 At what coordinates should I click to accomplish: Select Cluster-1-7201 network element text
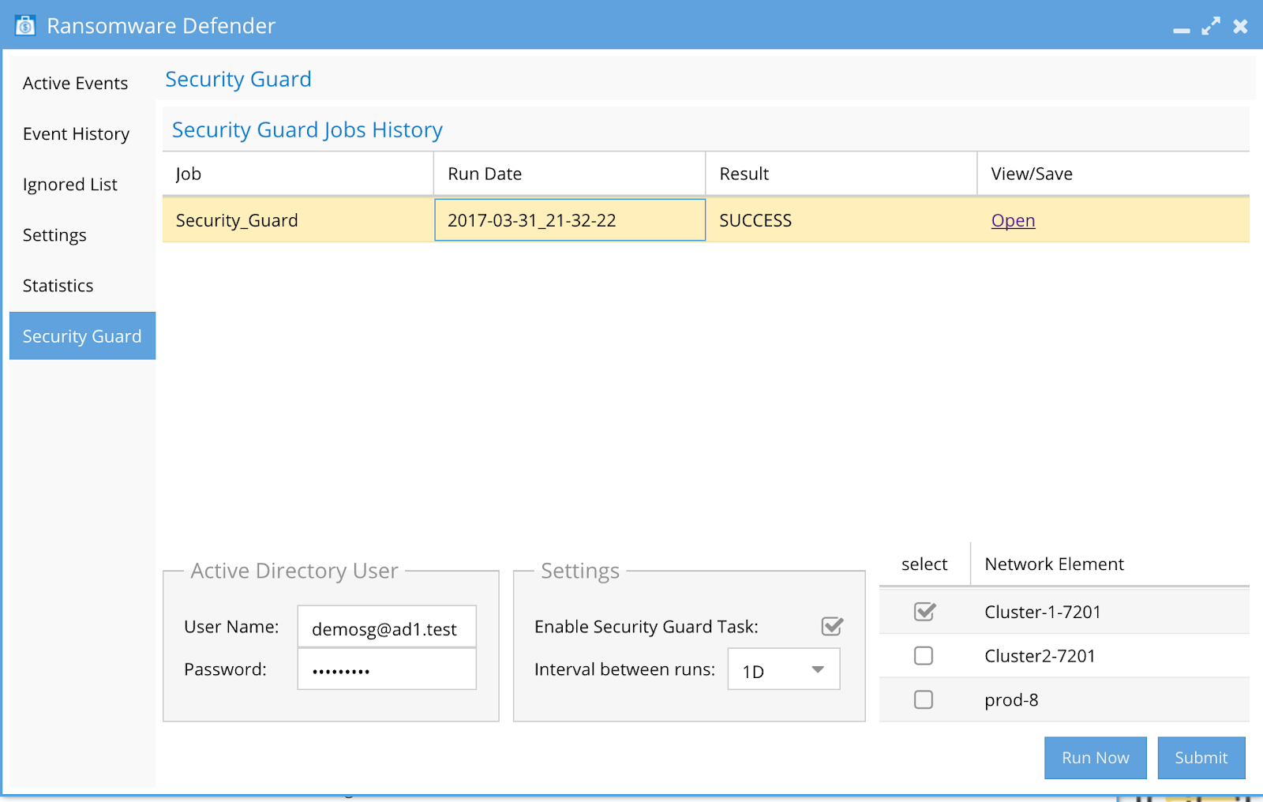pyautogui.click(x=1042, y=612)
